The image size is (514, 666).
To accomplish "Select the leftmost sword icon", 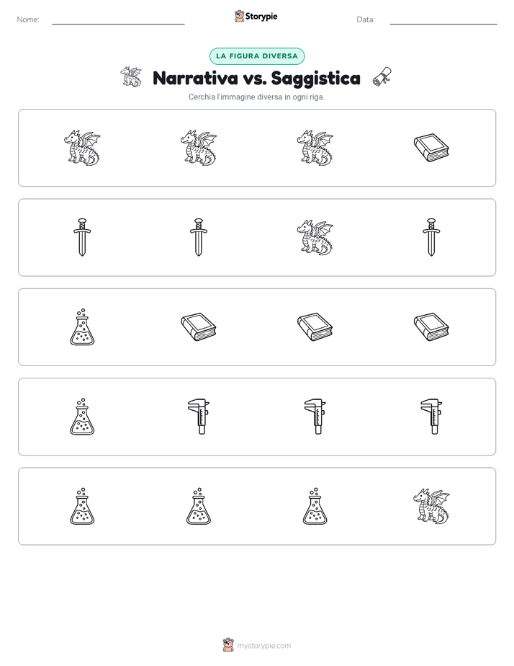I will [82, 237].
